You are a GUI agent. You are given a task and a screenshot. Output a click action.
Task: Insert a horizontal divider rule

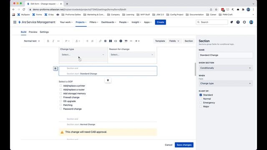pyautogui.click(x=131, y=41)
